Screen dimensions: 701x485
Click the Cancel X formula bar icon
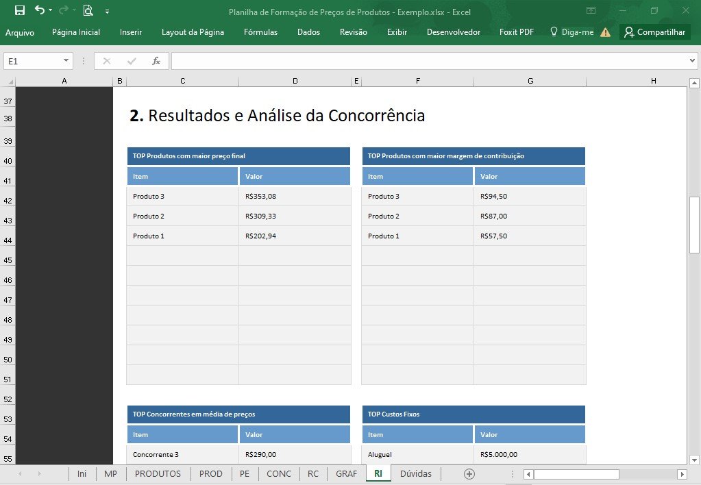106,61
